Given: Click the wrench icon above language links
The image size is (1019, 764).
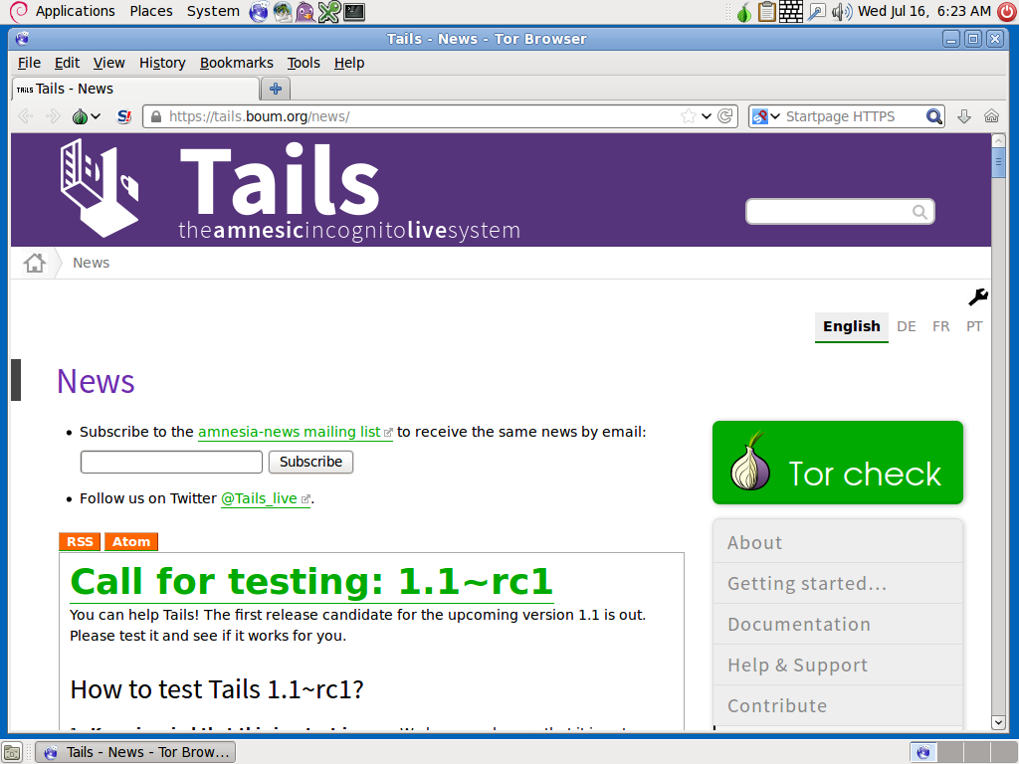Looking at the screenshot, I should (978, 296).
